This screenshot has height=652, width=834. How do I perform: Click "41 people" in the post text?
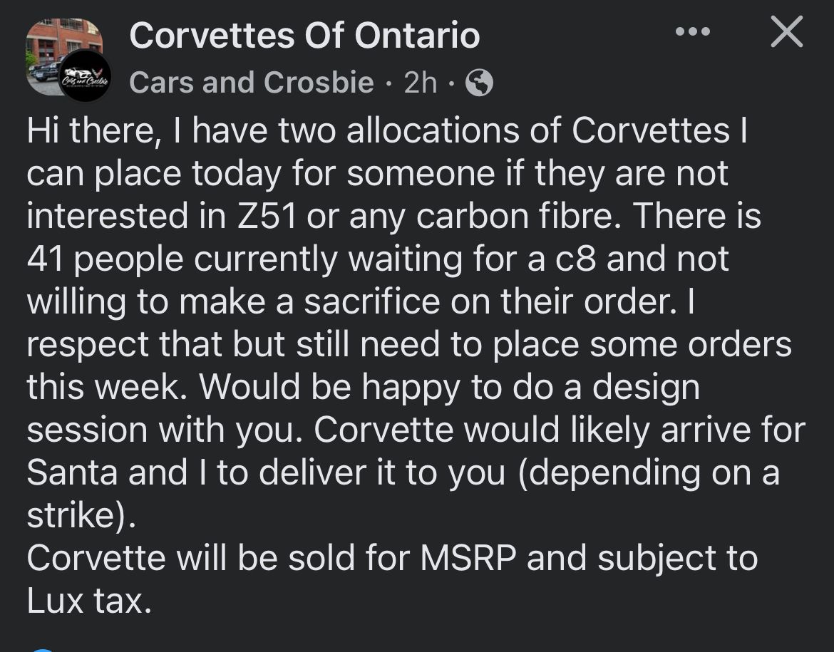pyautogui.click(x=106, y=260)
